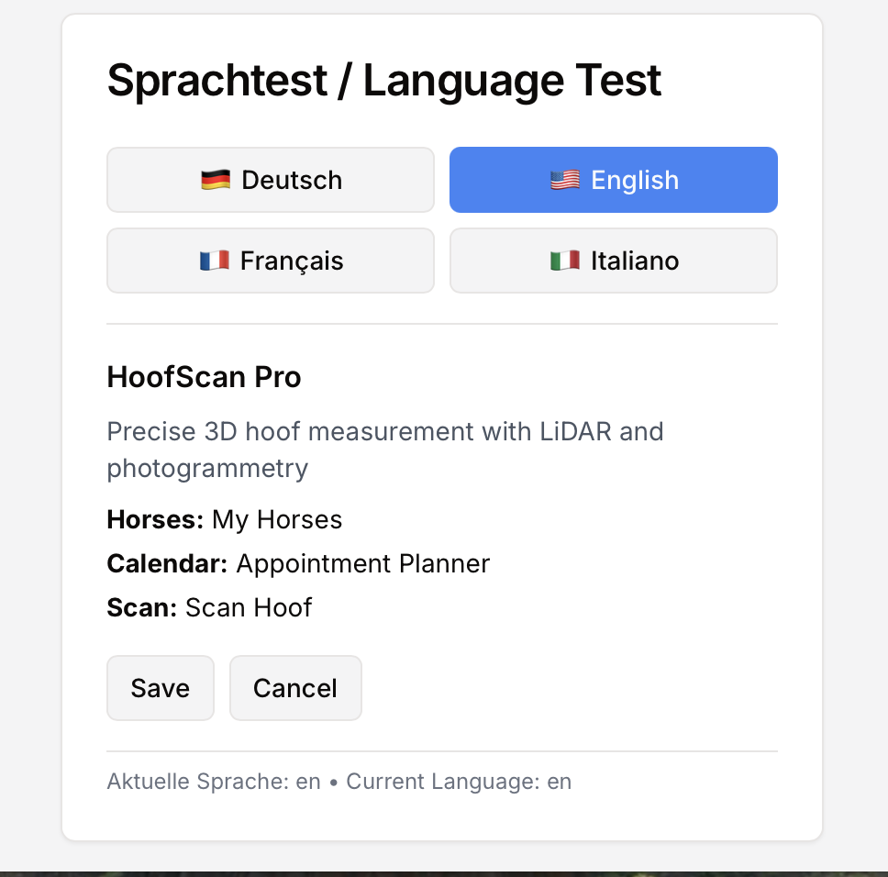Click the Appointment Planner text
Viewport: 888px width, 877px height.
coord(363,563)
